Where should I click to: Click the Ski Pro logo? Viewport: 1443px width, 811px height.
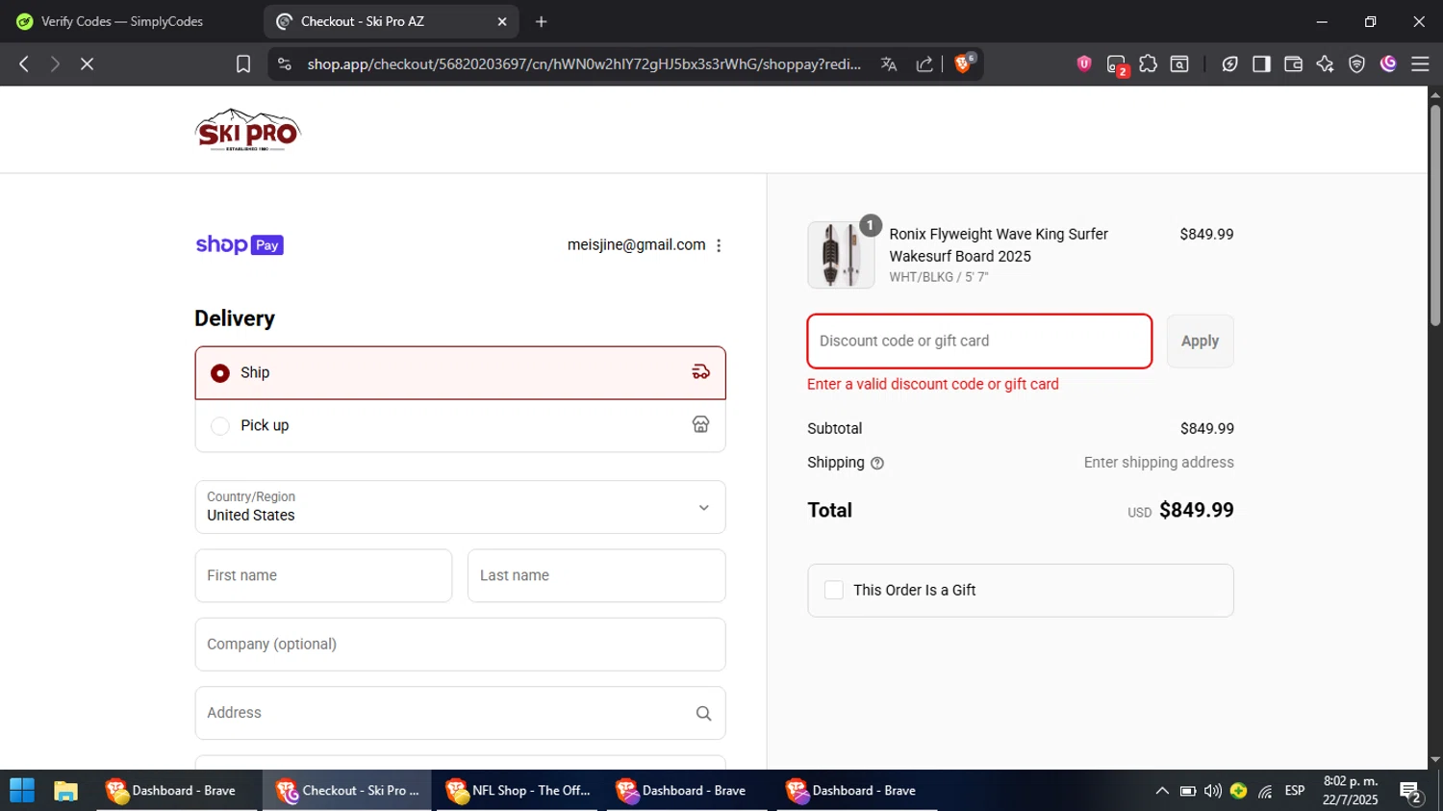(x=248, y=130)
